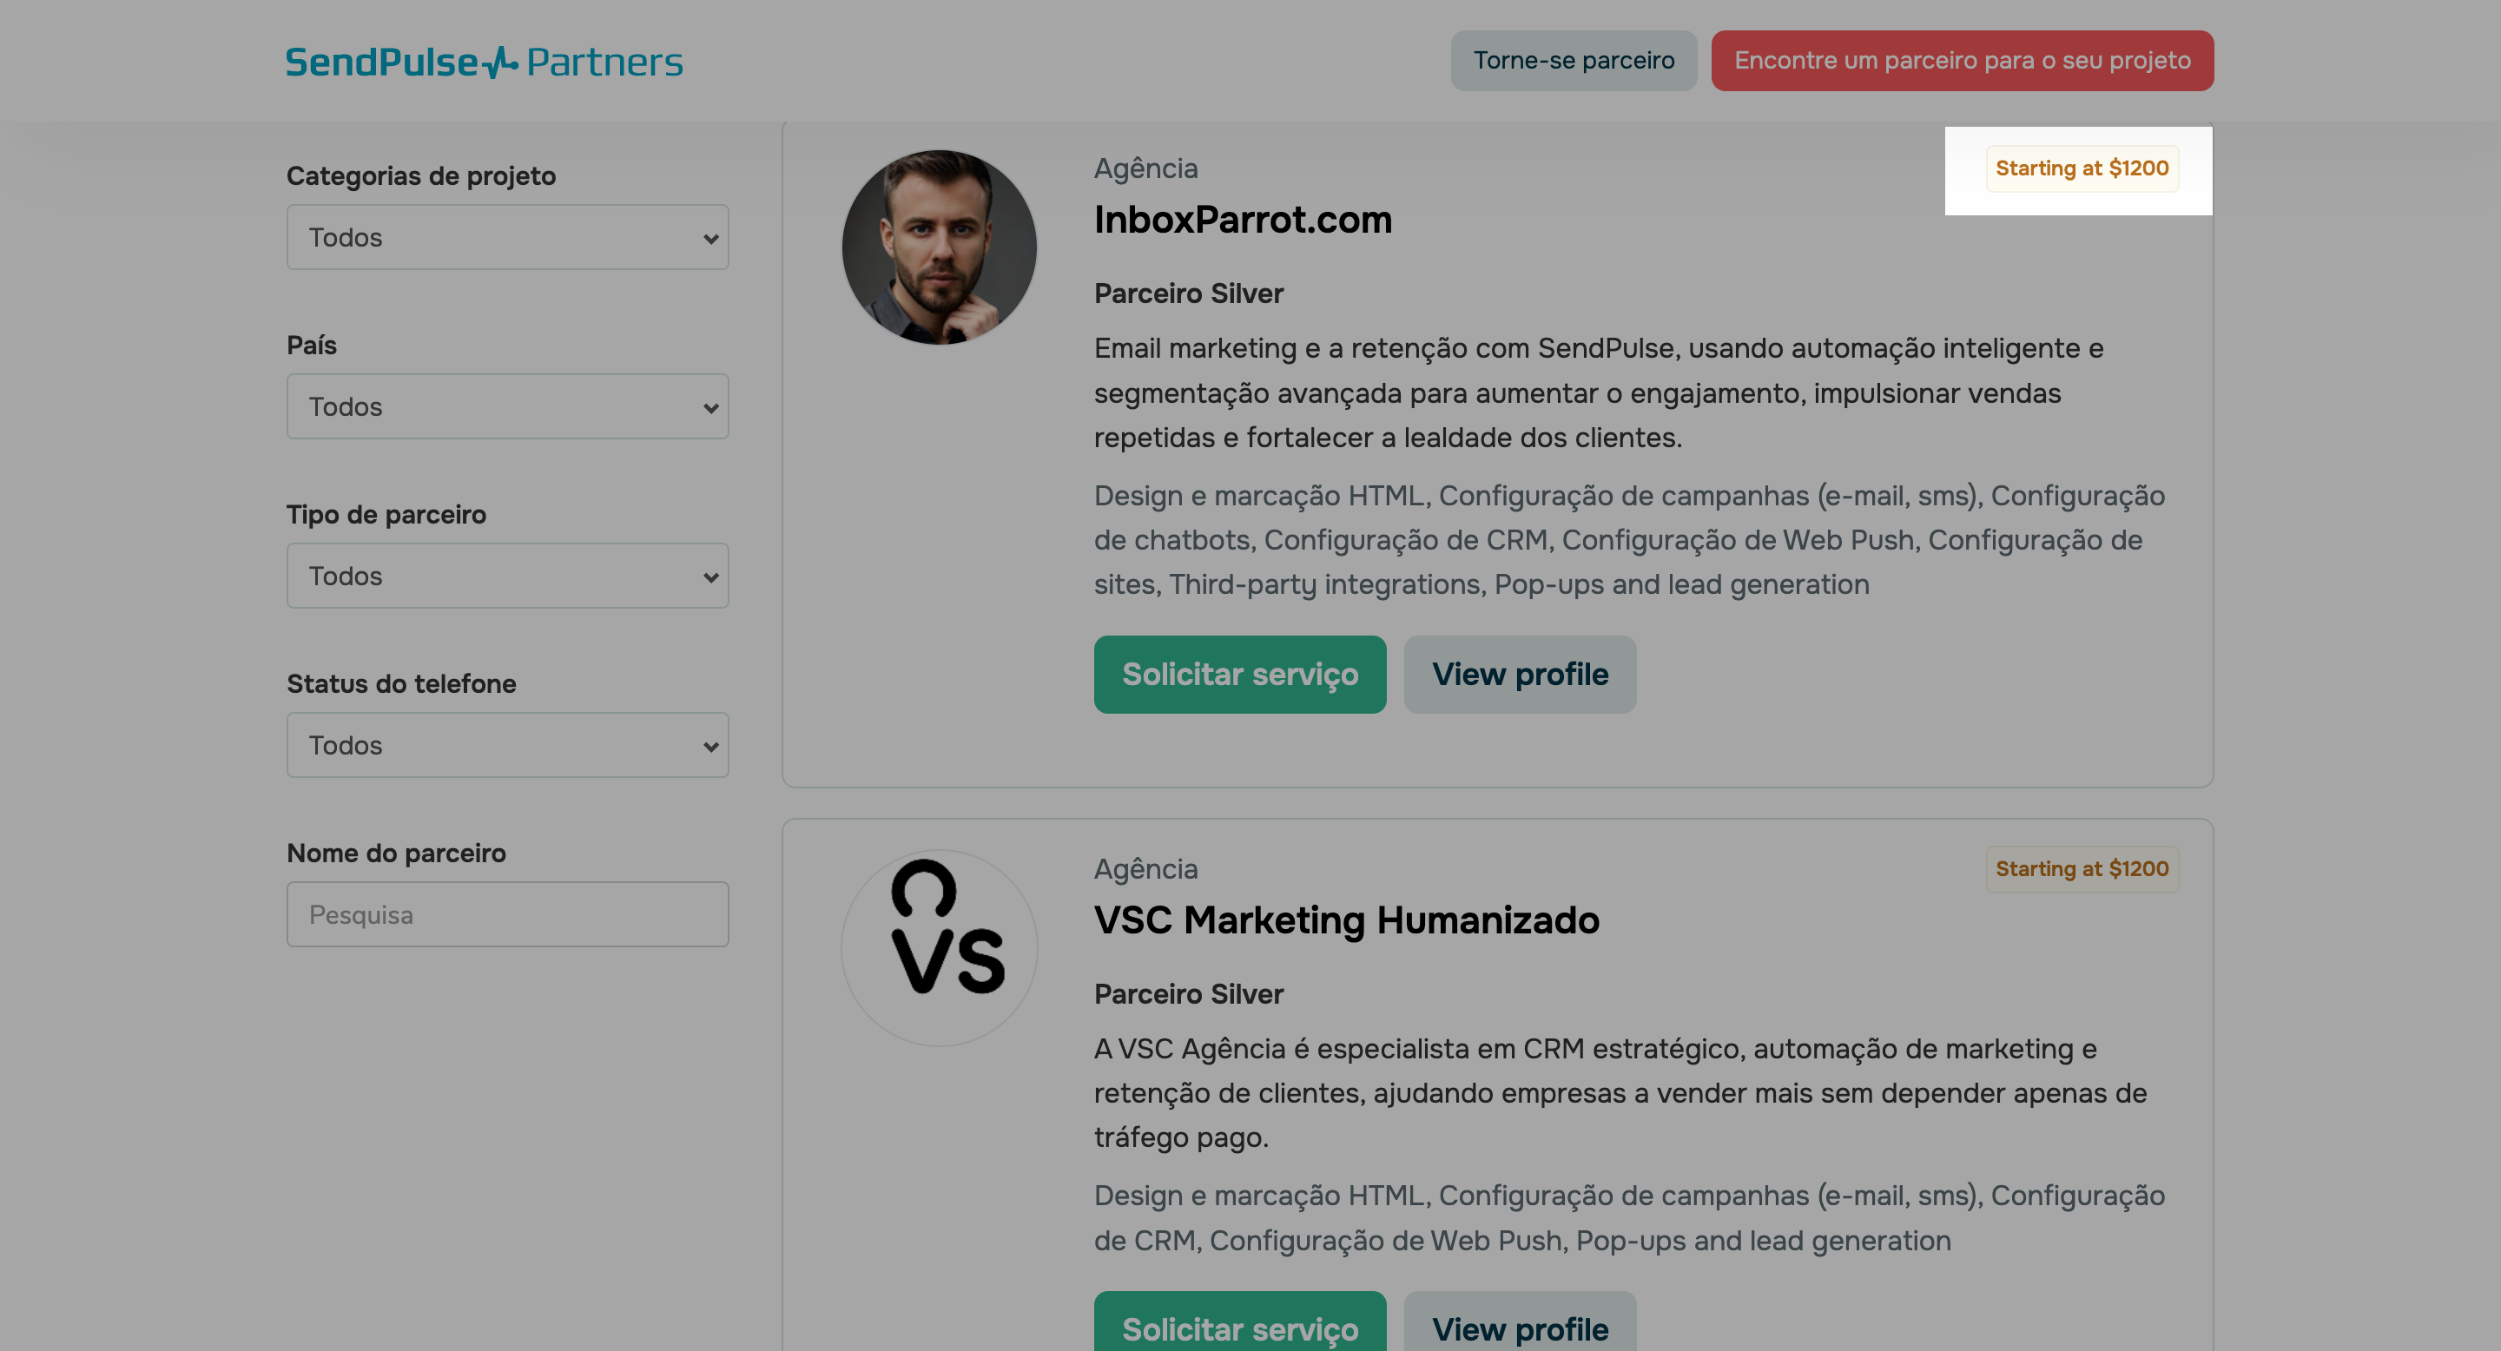Click "View profile" for VSC Marketing Humanizado

(x=1520, y=1329)
